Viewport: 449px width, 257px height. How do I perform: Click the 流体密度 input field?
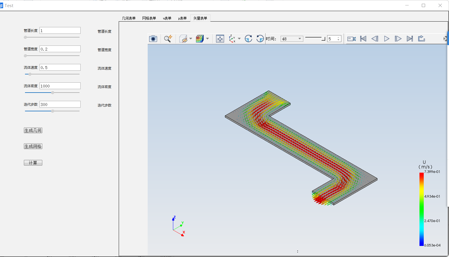coord(60,86)
